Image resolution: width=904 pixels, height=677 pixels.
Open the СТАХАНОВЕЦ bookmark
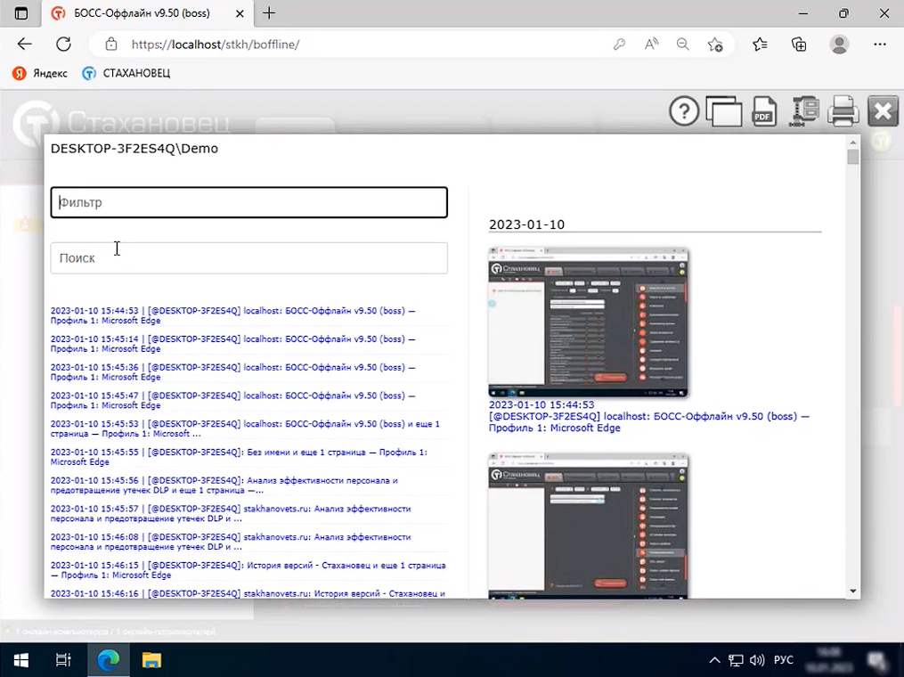[126, 73]
